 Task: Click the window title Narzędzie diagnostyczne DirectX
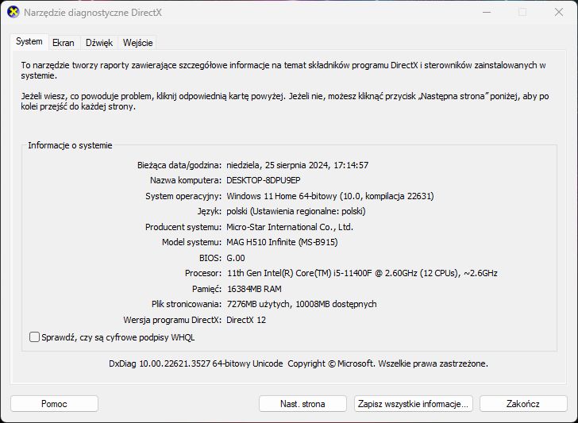pyautogui.click(x=93, y=13)
